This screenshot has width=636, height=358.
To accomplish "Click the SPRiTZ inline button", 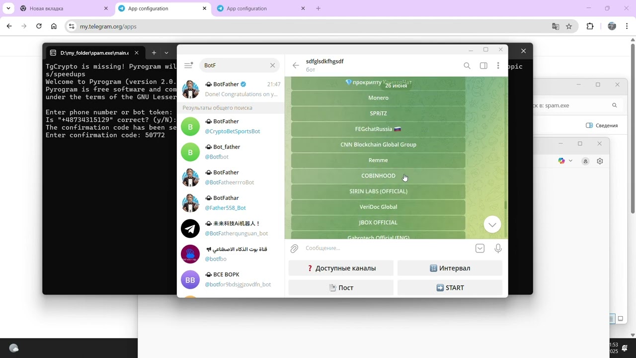I will pyautogui.click(x=378, y=113).
